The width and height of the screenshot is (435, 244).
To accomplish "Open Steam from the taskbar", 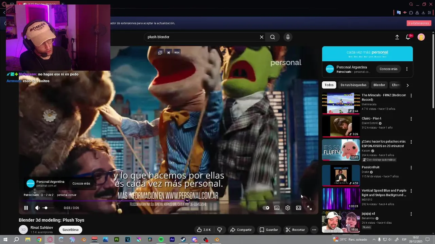I will 183,240.
